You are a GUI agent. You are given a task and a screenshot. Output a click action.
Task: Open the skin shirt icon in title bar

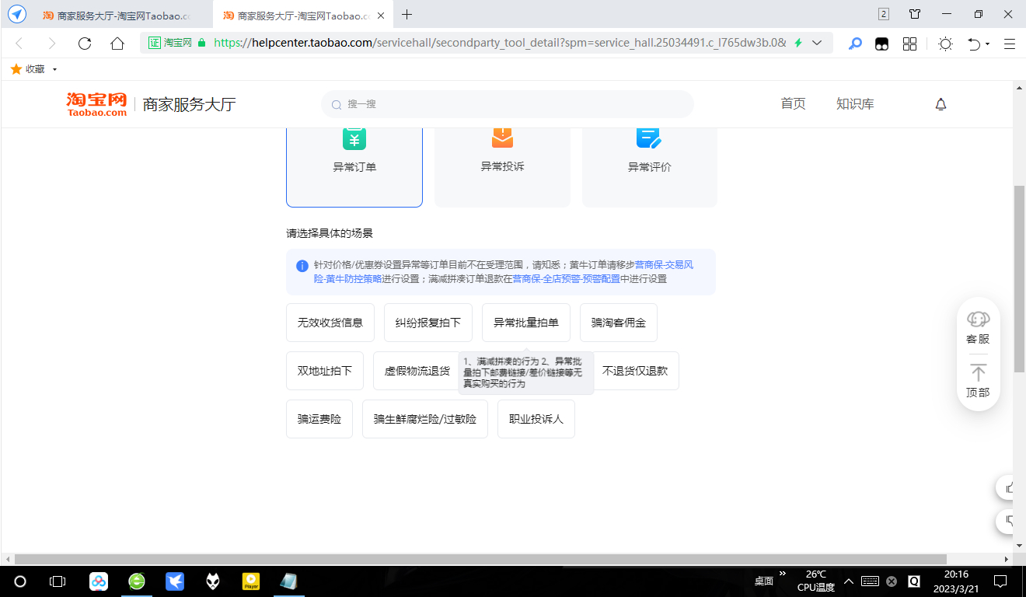click(915, 14)
